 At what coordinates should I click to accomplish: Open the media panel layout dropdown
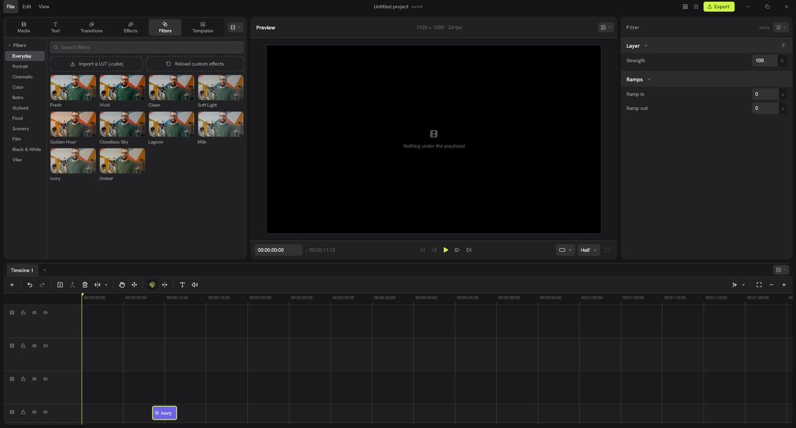[235, 27]
